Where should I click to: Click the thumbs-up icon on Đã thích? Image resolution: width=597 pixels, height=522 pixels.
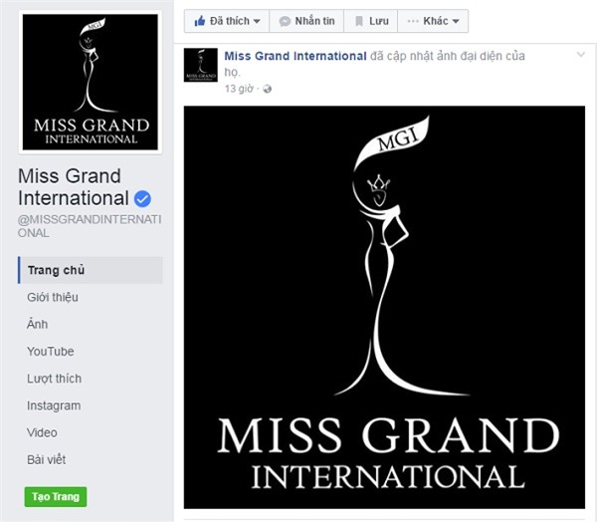200,21
